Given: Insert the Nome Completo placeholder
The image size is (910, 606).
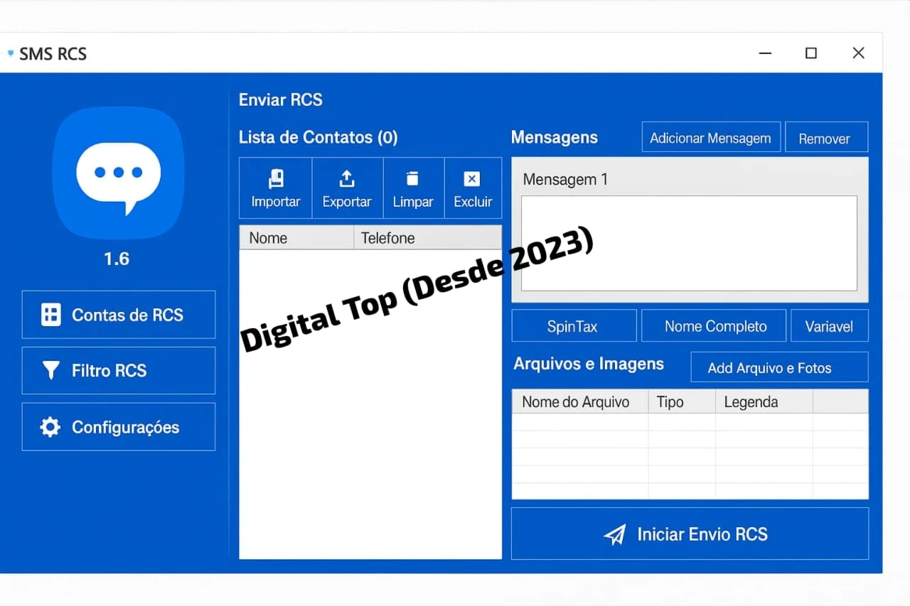Looking at the screenshot, I should 714,326.
